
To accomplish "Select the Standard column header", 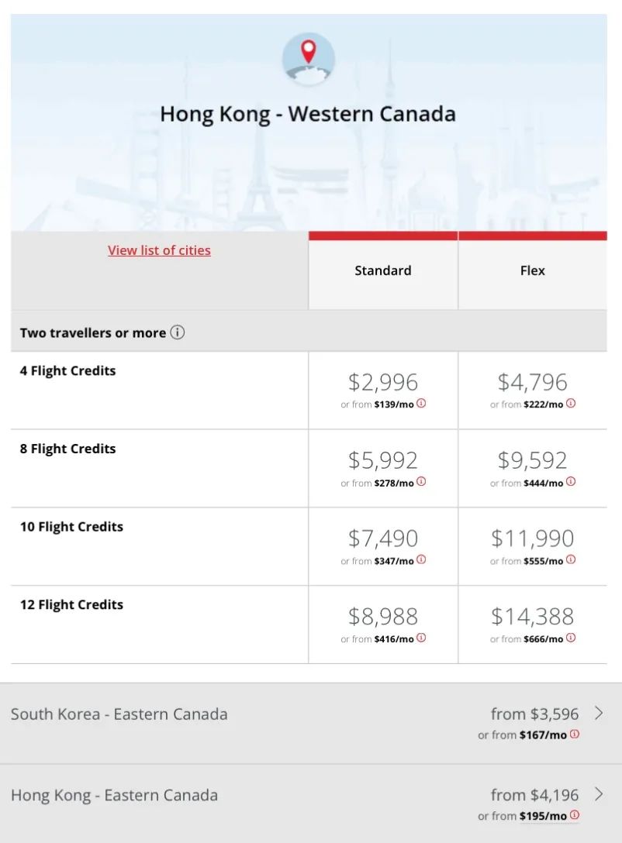I will (383, 270).
